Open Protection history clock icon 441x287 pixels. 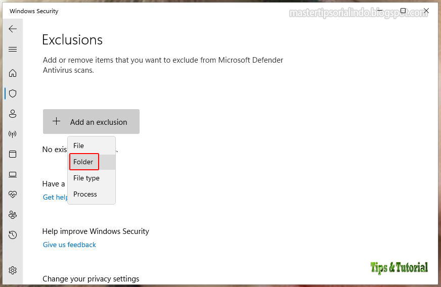[13, 235]
